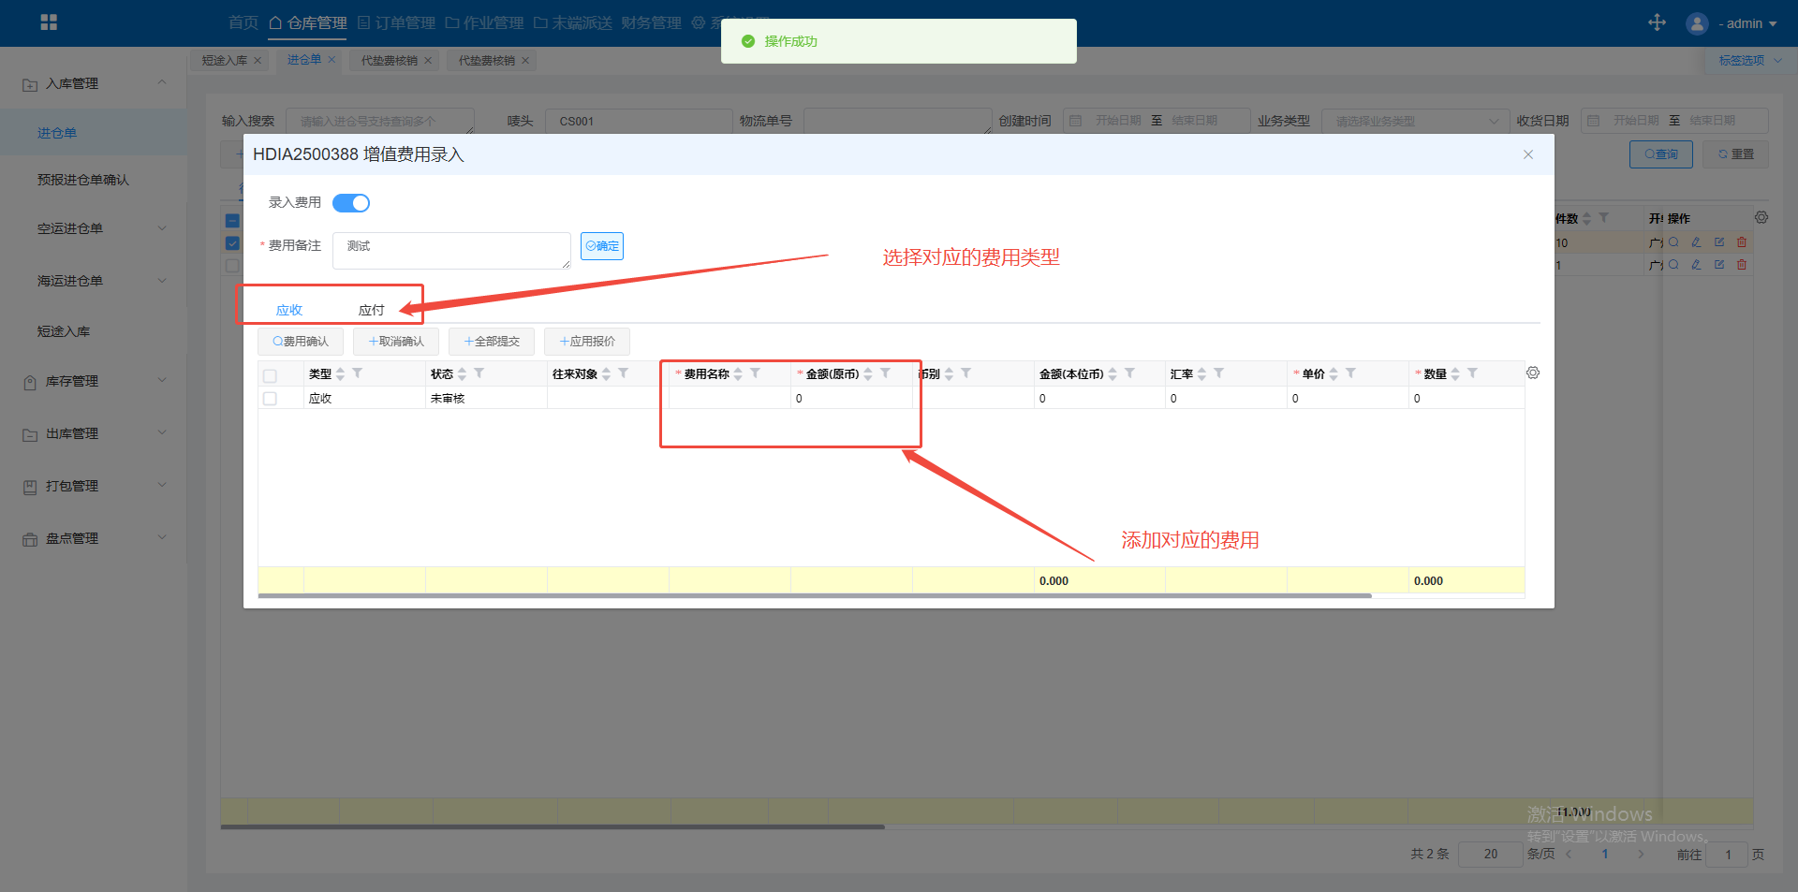Image resolution: width=1798 pixels, height=892 pixels.
Task: Toggle the 录入费用 switch off
Action: pyautogui.click(x=351, y=203)
